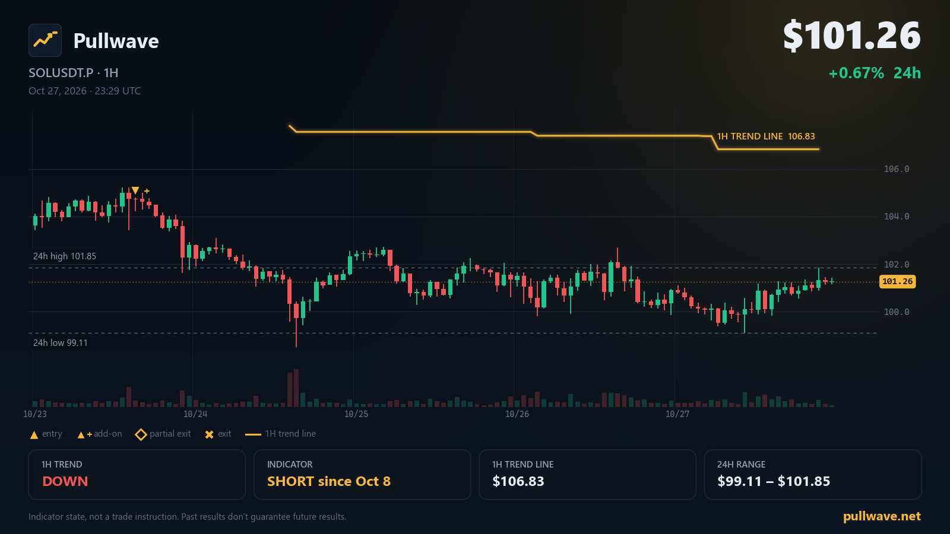950x534 pixels.
Task: Click the exit cross legend icon
Action: pyautogui.click(x=209, y=434)
